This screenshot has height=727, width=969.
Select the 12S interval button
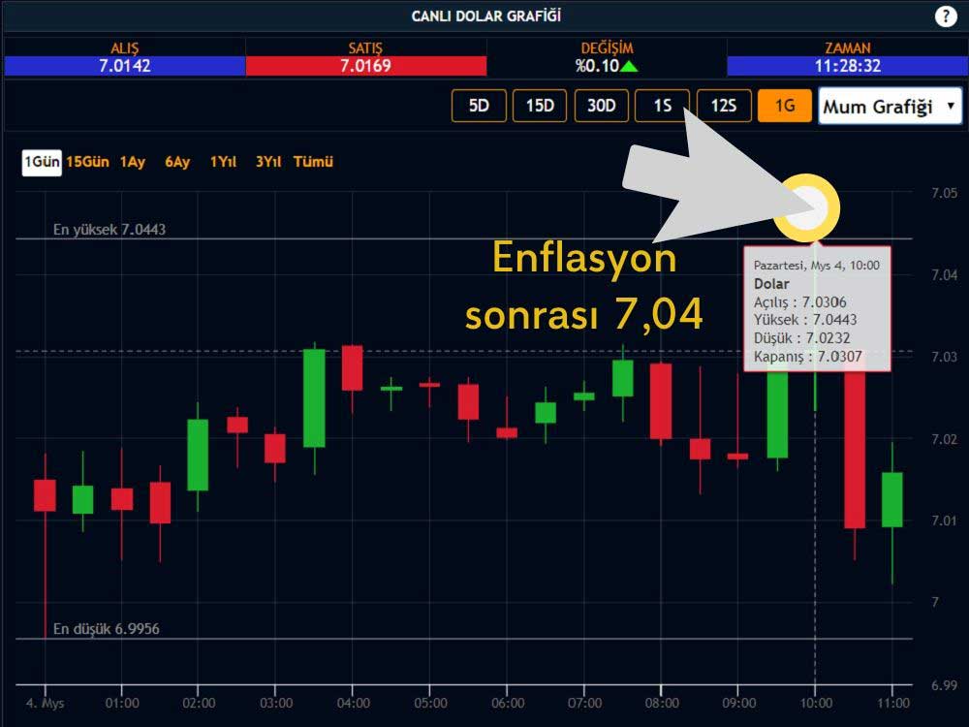(x=724, y=106)
